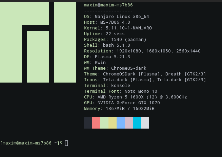Click the Kernel: 5.11.10-1-MANJARO line
The height and width of the screenshot is (157, 222).
(x=118, y=28)
